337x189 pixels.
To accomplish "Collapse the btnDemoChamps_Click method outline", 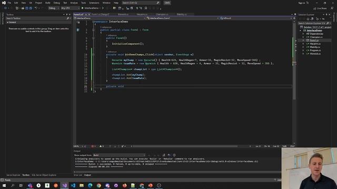I will tap(93, 55).
